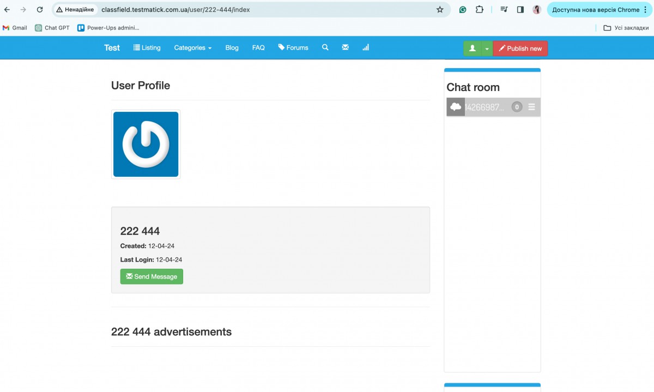654x392 pixels.
Task: Toggle the browser side panel icon
Action: click(x=520, y=10)
